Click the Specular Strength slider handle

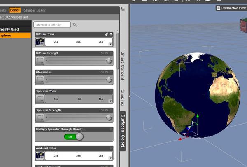[x=109, y=118]
